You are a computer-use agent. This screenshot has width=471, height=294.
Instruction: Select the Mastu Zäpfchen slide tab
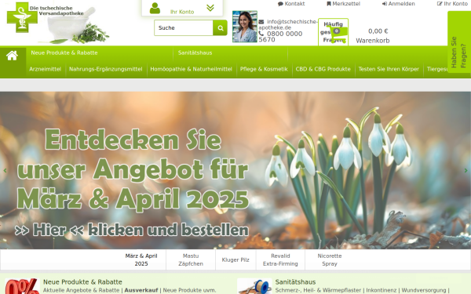pos(191,260)
